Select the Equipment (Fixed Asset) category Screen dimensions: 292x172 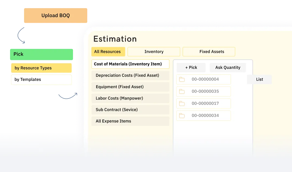pyautogui.click(x=130, y=87)
